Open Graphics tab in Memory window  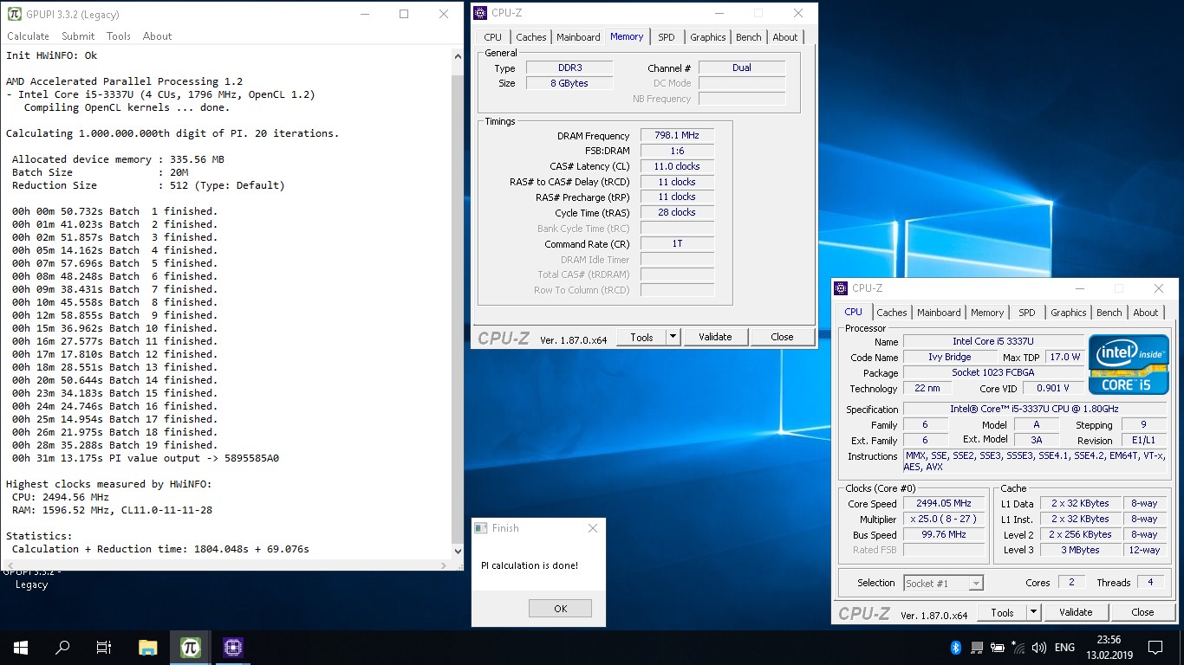click(x=708, y=37)
